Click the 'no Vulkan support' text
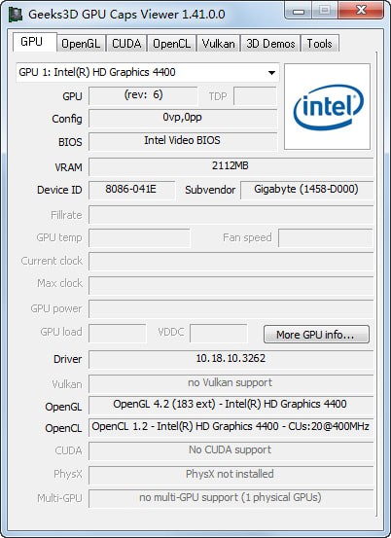Viewport: 391px width, 538px height. [231, 382]
